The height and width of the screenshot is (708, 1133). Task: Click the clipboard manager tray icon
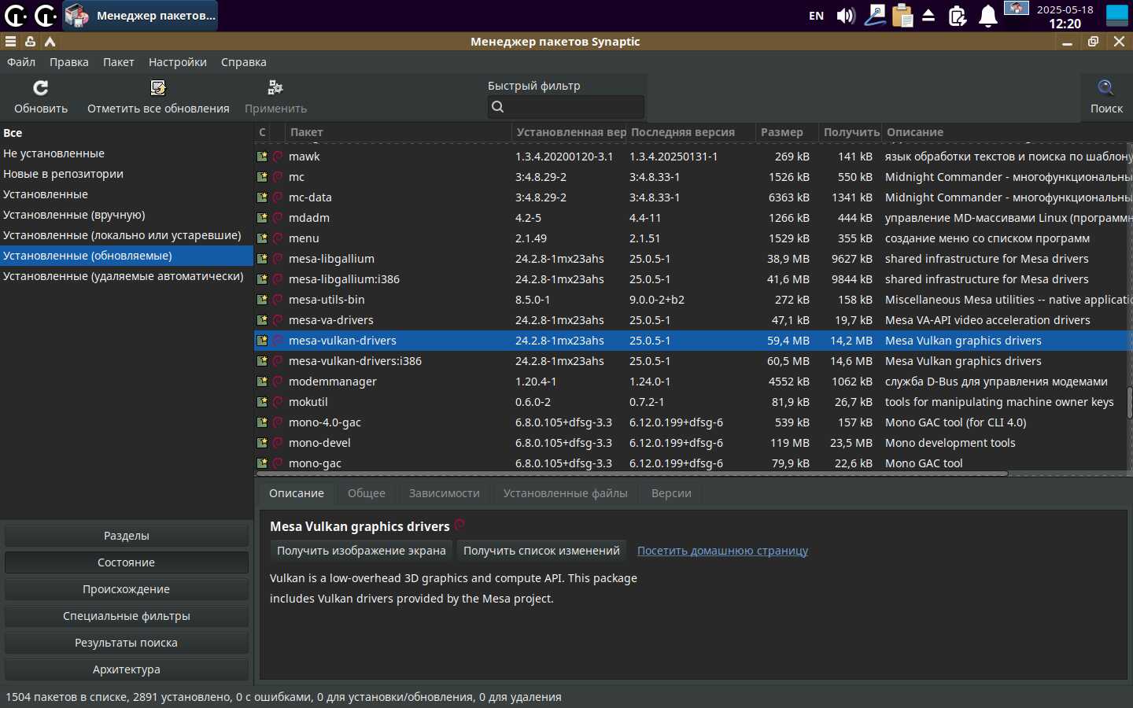[902, 16]
